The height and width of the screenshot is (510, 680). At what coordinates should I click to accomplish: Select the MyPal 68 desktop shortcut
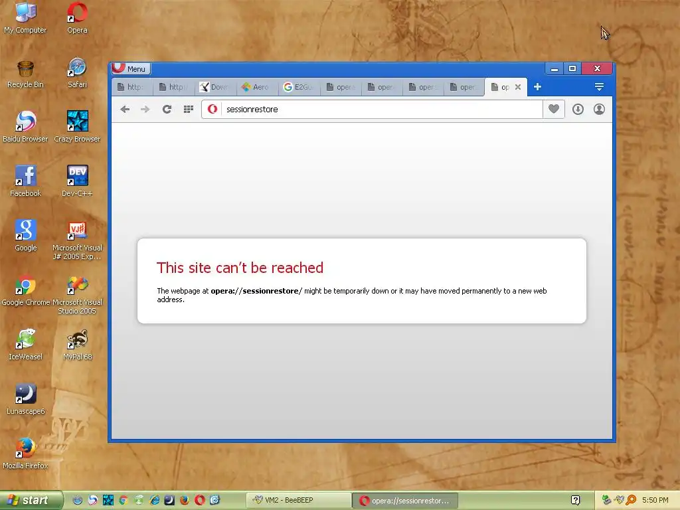(x=77, y=345)
